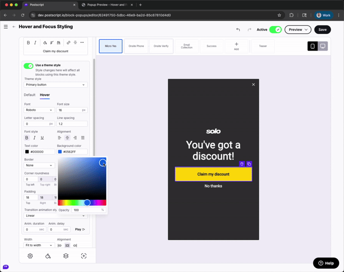Toggle Use a theme style switch

pyautogui.click(x=28, y=66)
